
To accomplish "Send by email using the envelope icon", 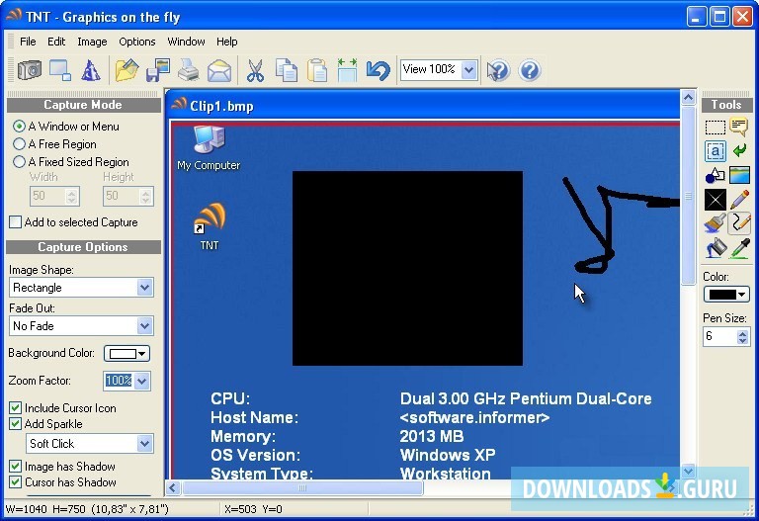I will point(219,71).
